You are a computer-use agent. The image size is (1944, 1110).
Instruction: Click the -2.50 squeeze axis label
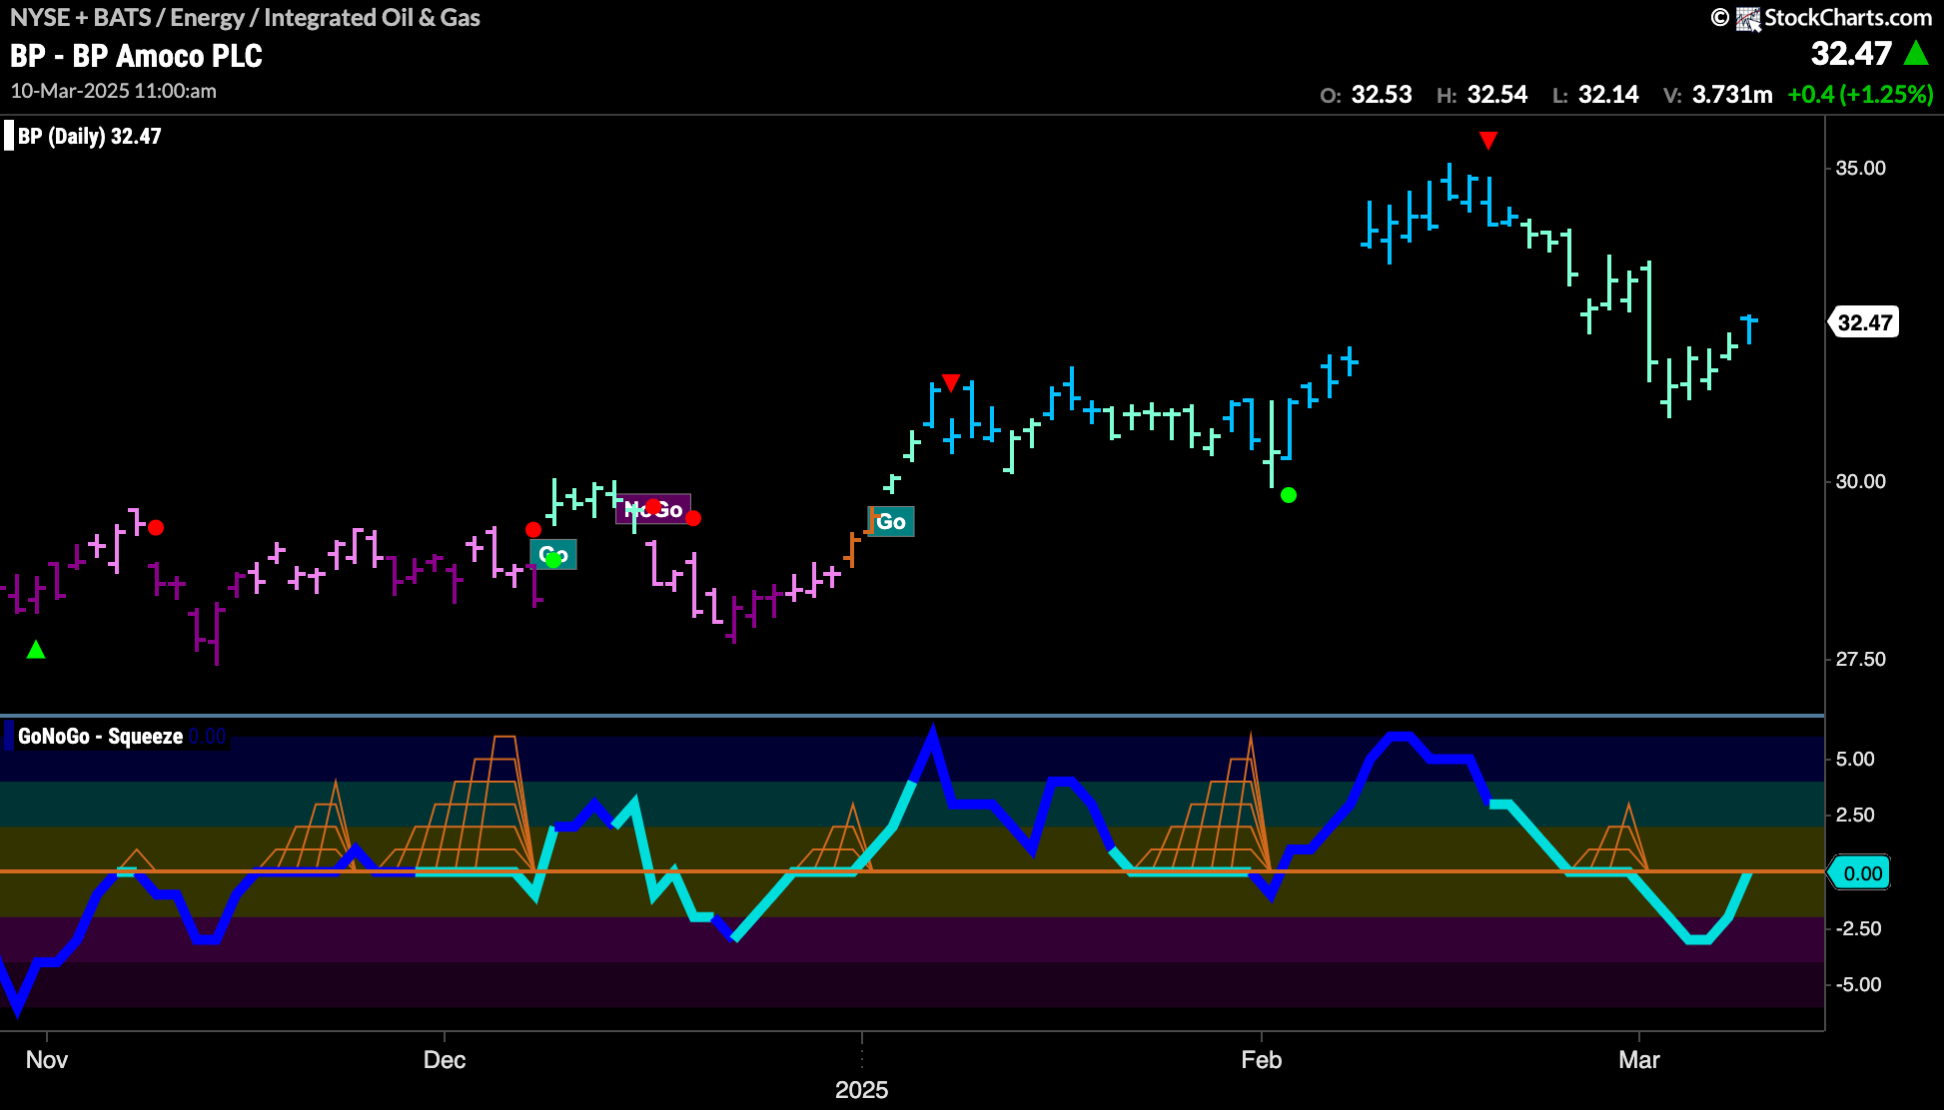point(1858,928)
